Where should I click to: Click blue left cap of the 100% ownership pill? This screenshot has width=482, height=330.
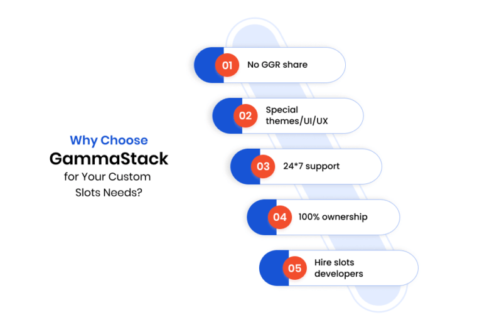tap(258, 217)
